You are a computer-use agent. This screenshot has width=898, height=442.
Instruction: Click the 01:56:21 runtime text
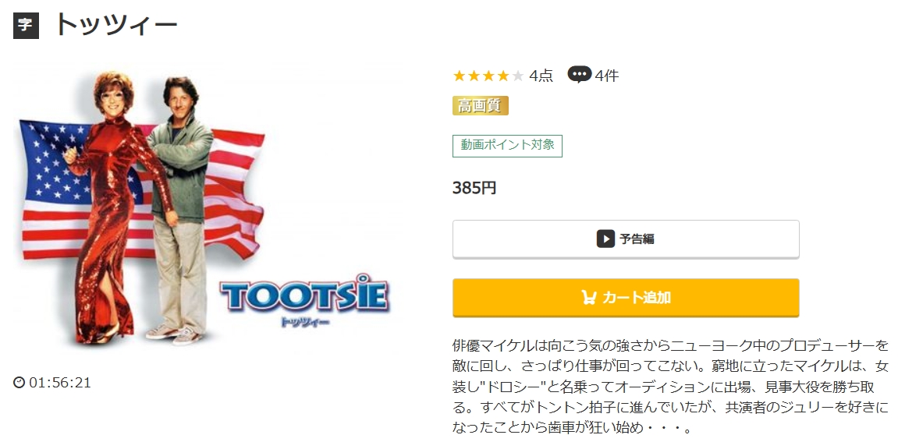pos(60,383)
